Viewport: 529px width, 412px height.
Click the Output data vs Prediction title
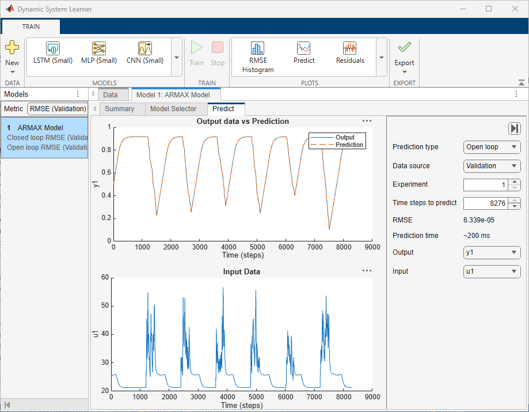pos(242,121)
